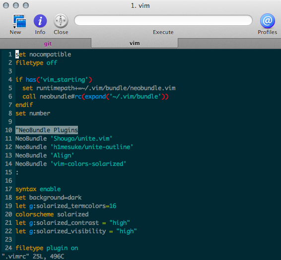281x260 pixels.
Task: Click 'let g:solarized_termcolors=16' line
Action: (x=66, y=206)
